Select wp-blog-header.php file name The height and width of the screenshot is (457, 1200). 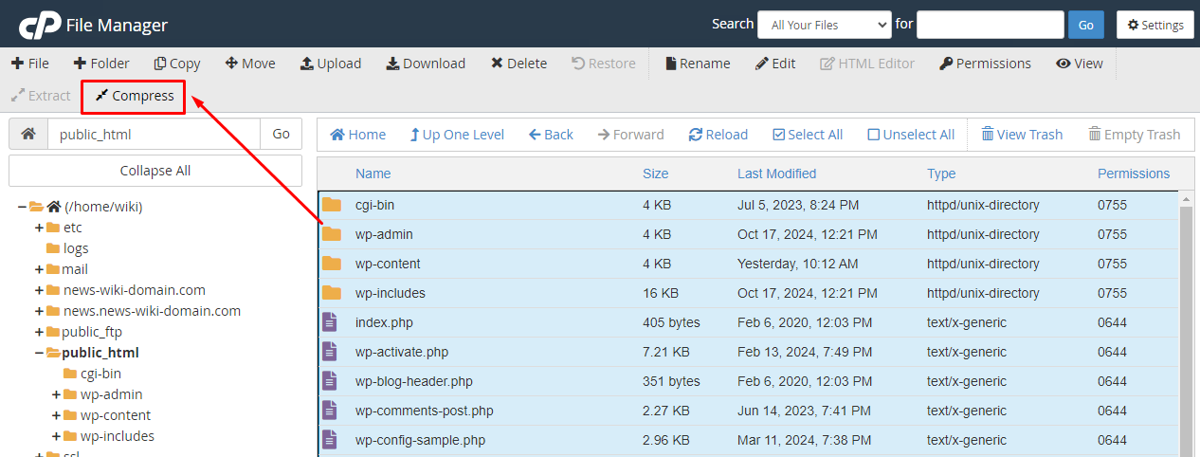pos(414,381)
